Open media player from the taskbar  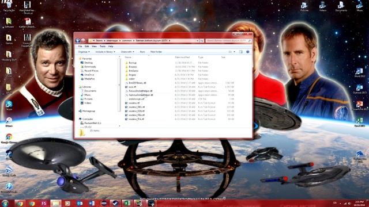point(67,203)
